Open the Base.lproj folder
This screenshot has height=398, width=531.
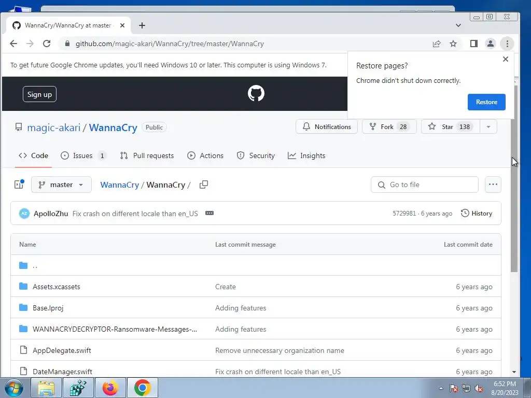tap(48, 308)
